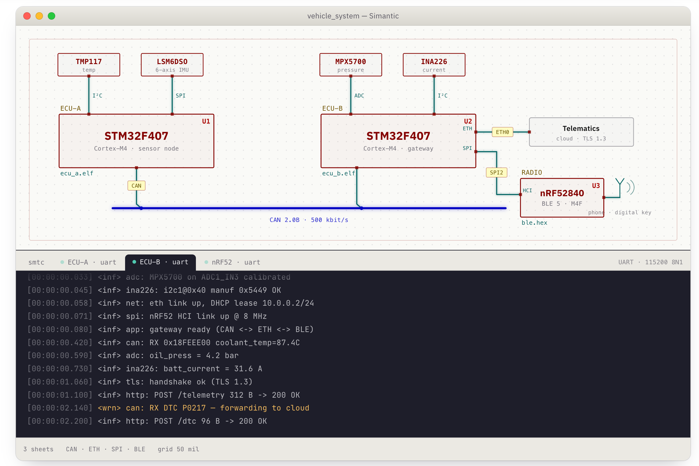The width and height of the screenshot is (699, 466).
Task: Click the 'grid 50 mil' status entry
Action: 178,449
